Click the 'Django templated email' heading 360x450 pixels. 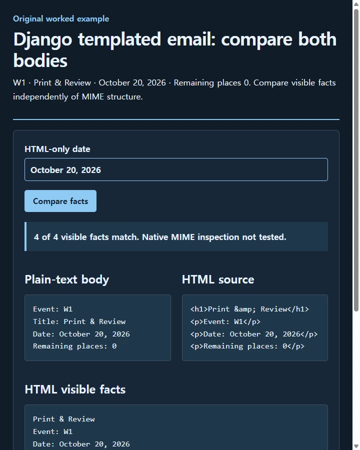coord(175,50)
